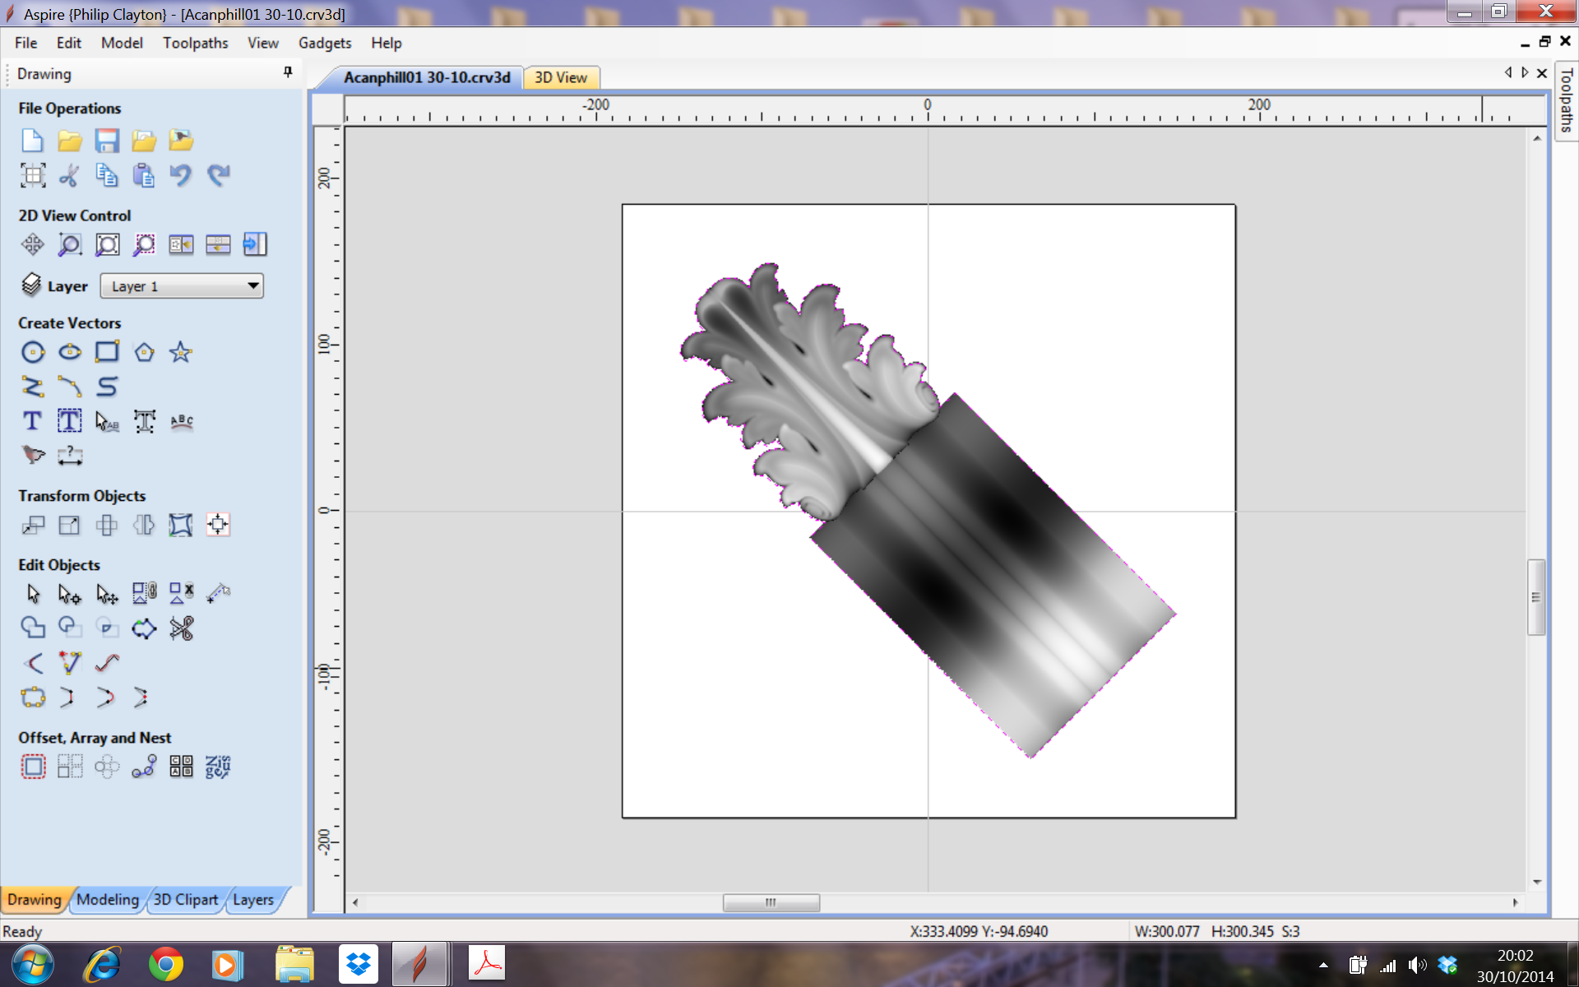1579x987 pixels.
Task: Switch to the 3D View tab
Action: (561, 77)
